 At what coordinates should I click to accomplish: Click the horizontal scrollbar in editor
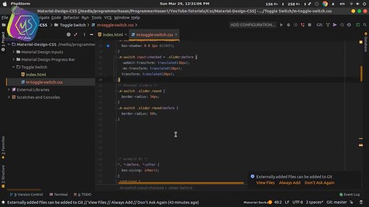coord(180,183)
